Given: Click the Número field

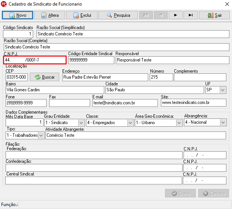Looking at the screenshot, I should pos(161,77).
